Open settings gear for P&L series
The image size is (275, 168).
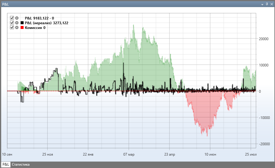tap(17, 18)
